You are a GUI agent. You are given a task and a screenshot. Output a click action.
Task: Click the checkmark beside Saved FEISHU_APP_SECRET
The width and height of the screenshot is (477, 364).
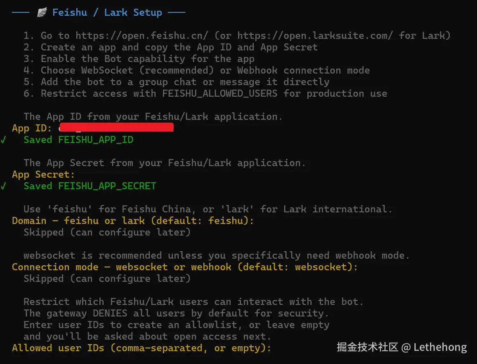point(3,186)
